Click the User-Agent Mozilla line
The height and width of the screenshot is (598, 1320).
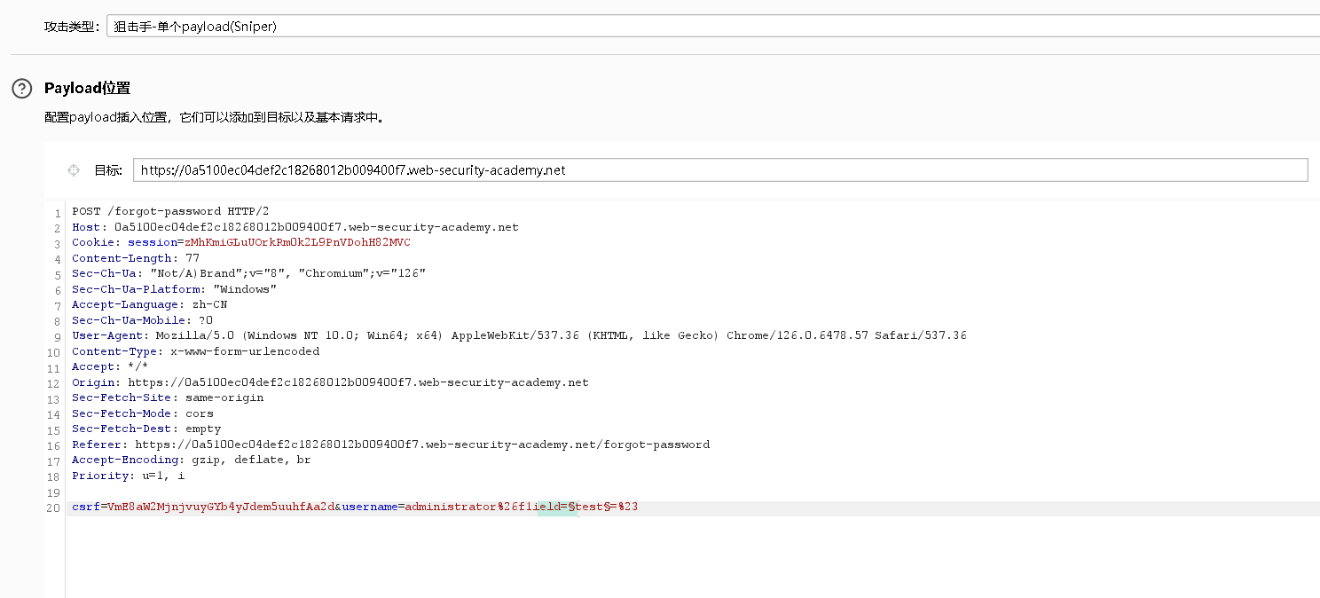pyautogui.click(x=519, y=335)
